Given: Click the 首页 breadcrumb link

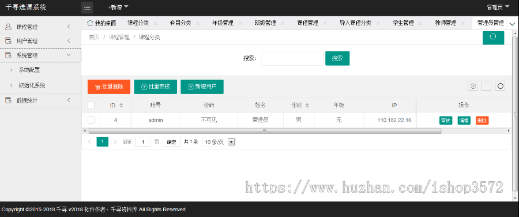Looking at the screenshot, I should (94, 38).
